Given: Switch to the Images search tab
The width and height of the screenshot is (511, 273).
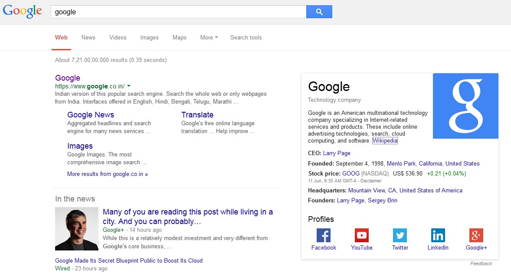Looking at the screenshot, I should point(149,37).
